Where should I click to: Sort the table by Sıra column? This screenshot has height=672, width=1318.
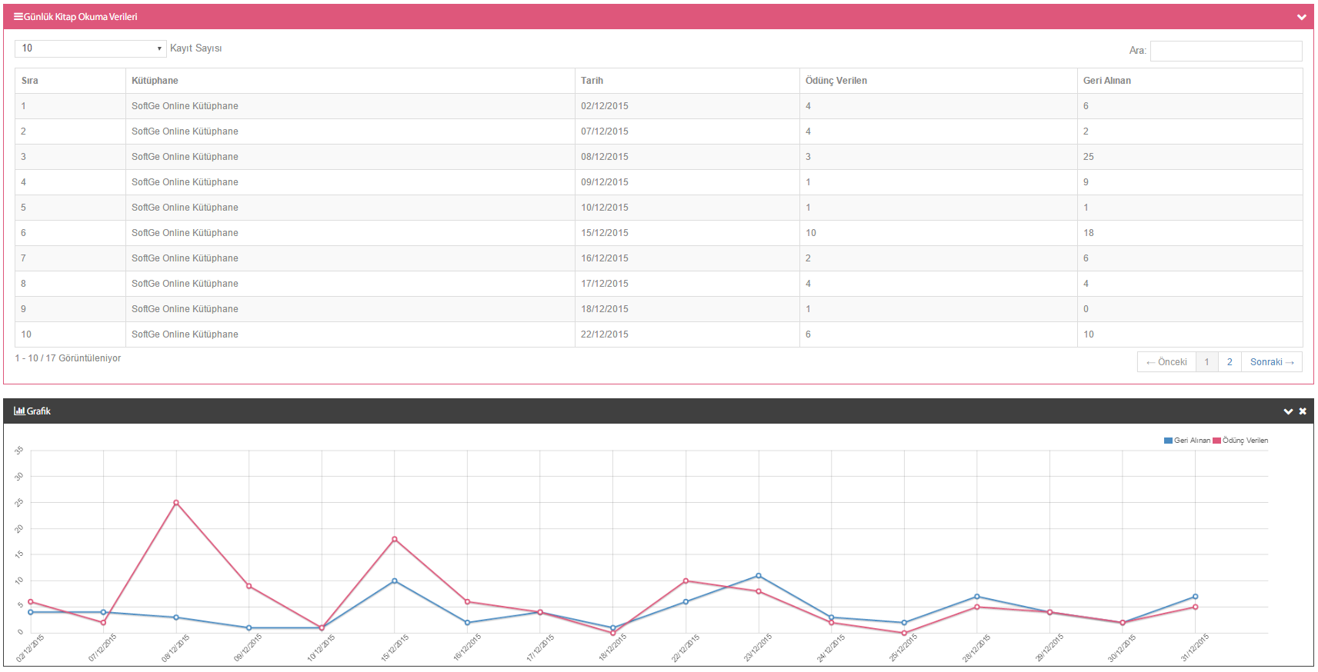[x=71, y=81]
